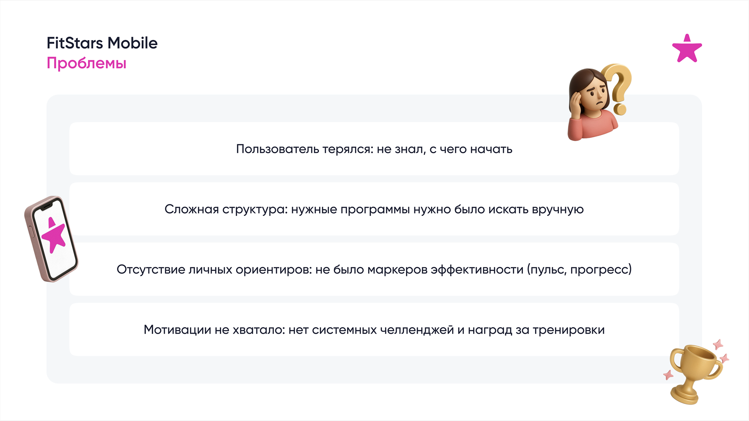The width and height of the screenshot is (749, 421).
Task: Click the words 'с чего начать' in first card
Action: pyautogui.click(x=470, y=149)
